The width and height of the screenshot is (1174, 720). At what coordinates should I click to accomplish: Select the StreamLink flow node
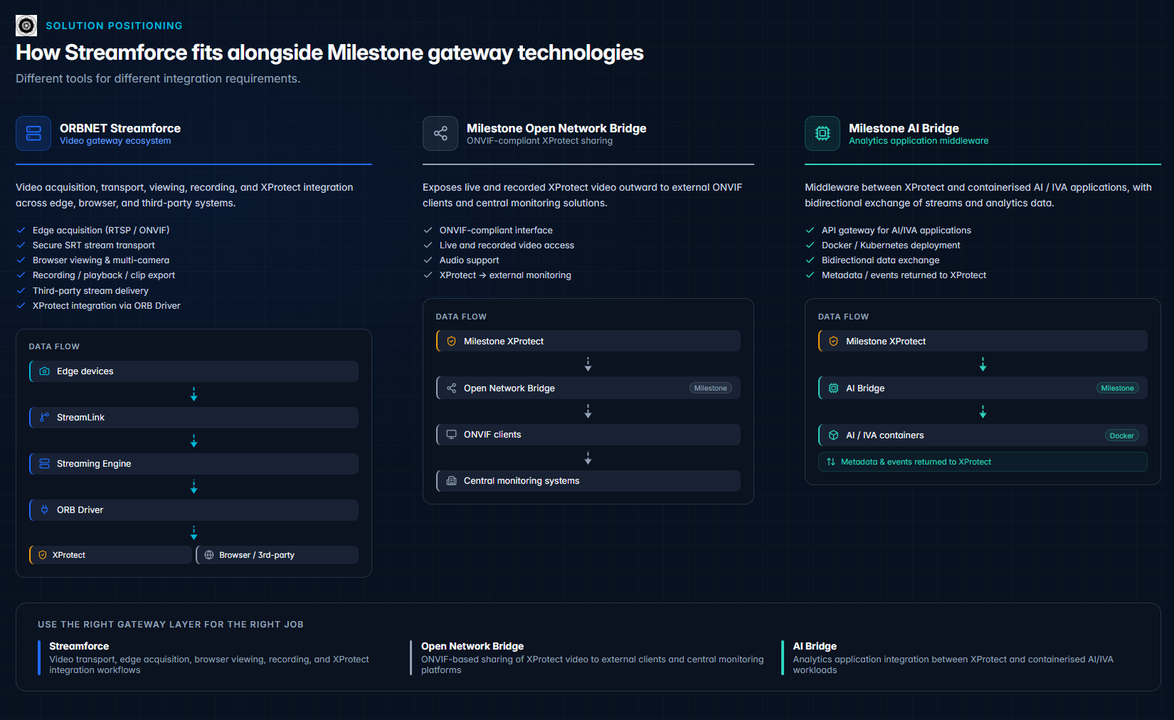click(x=194, y=418)
